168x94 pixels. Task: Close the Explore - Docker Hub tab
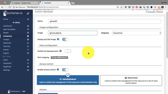pyautogui.click(x=38, y=3)
